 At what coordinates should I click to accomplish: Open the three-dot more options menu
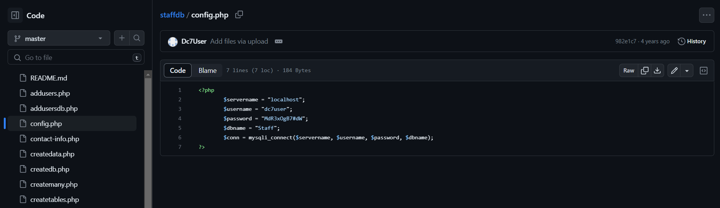[707, 15]
